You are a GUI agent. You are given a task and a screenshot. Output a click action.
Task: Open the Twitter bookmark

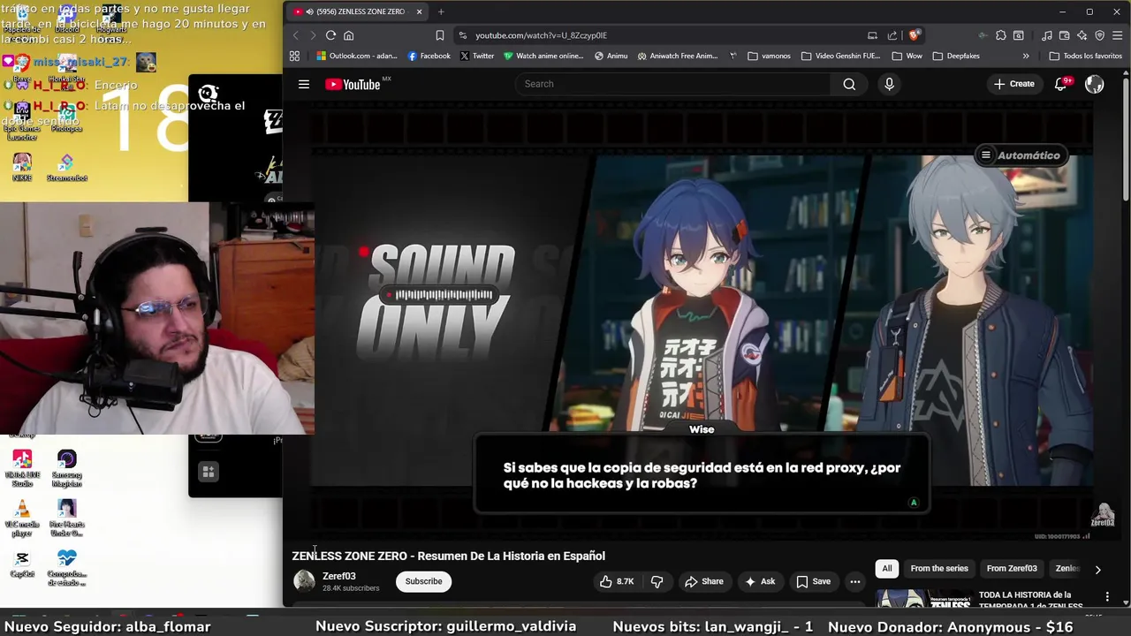[476, 56]
